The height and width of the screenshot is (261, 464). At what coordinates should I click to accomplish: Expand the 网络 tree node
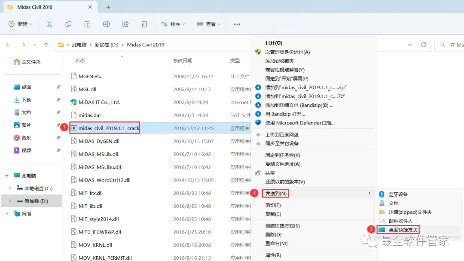7,214
